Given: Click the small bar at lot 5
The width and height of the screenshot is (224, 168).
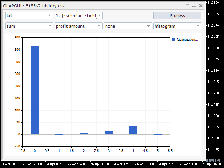Looking at the screenshot, I should pos(158,134).
